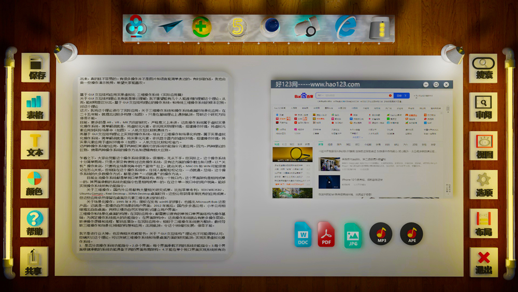Image resolution: width=518 pixels, height=292 pixels.
Task: Click the 保存 save icon
Action: click(x=36, y=67)
